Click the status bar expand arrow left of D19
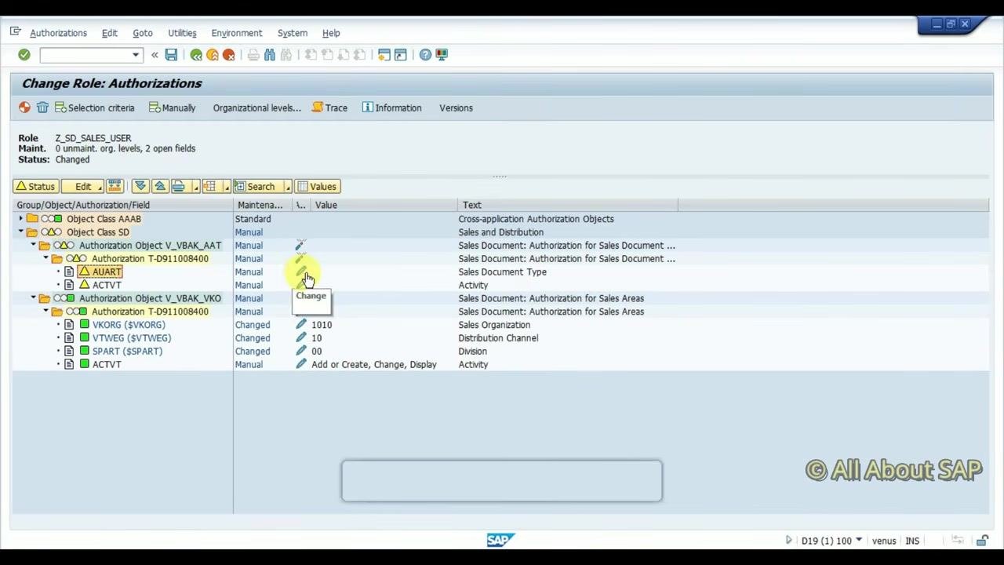 788,541
